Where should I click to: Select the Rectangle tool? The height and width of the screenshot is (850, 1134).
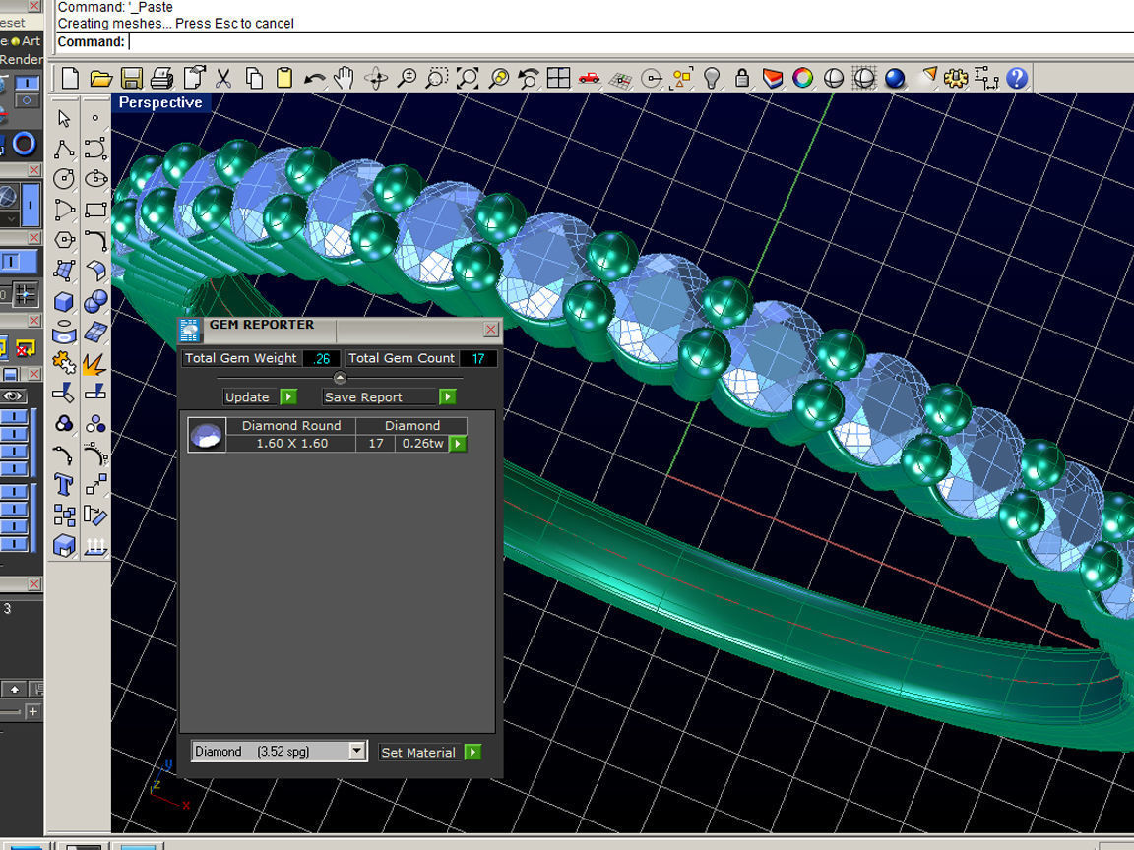click(95, 210)
